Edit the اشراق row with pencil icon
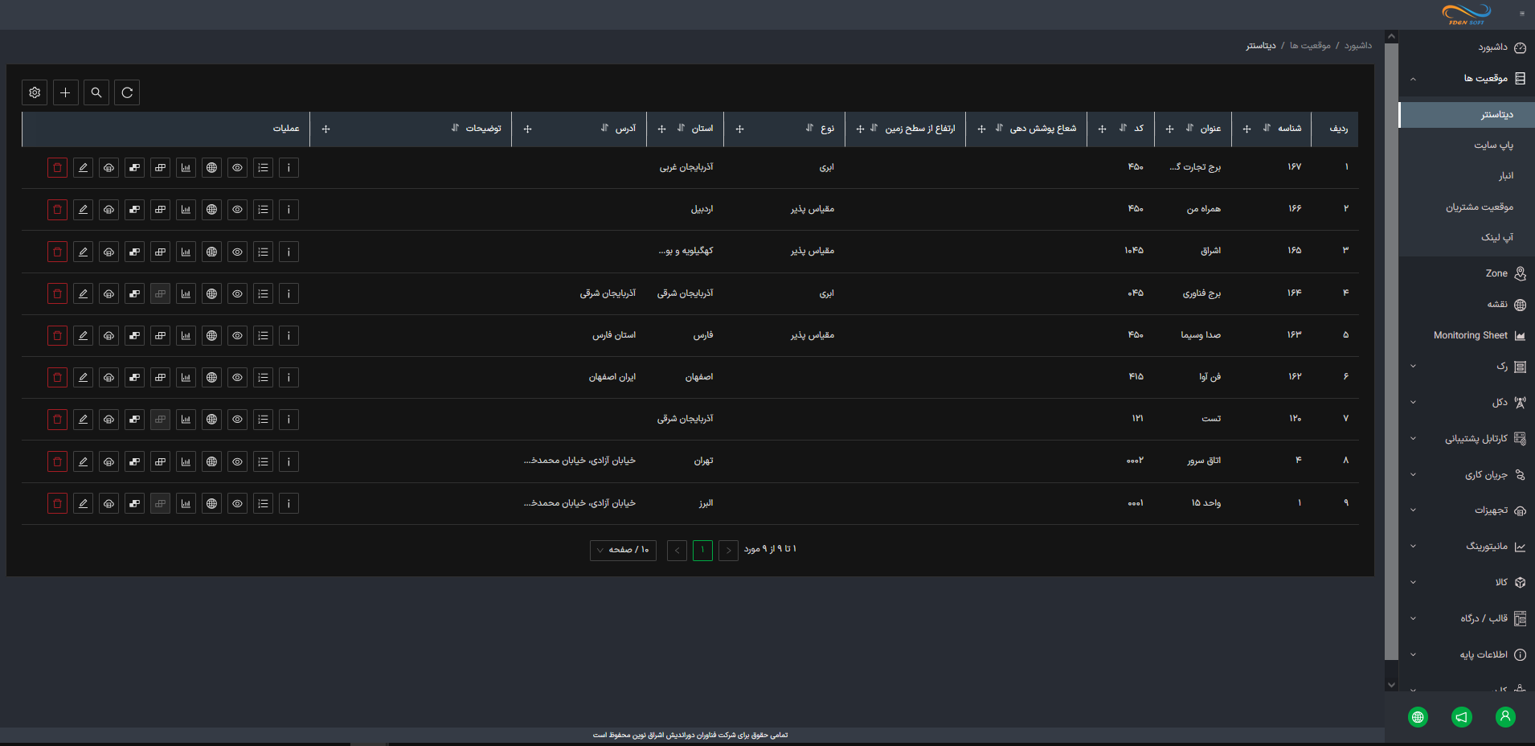The image size is (1535, 746). 83,252
